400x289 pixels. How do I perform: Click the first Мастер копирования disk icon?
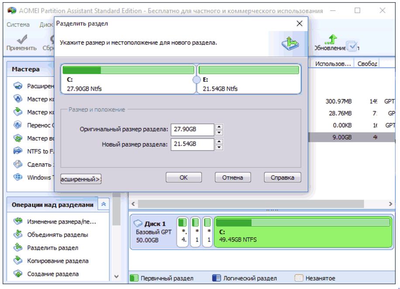(x=18, y=99)
